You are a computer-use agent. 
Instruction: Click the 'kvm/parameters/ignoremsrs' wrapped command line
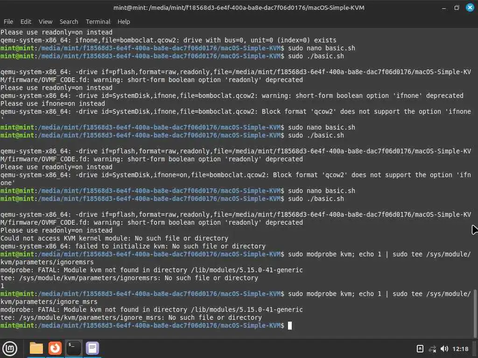coord(47,262)
